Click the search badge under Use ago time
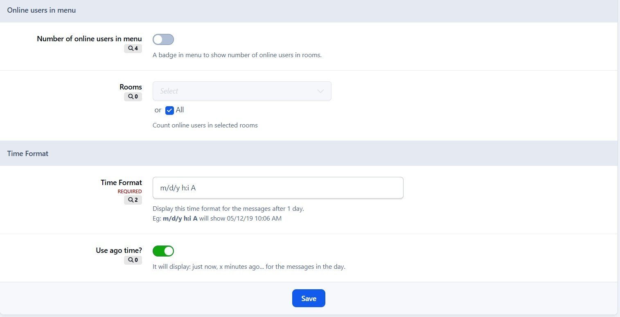The width and height of the screenshot is (620, 317). click(x=133, y=260)
